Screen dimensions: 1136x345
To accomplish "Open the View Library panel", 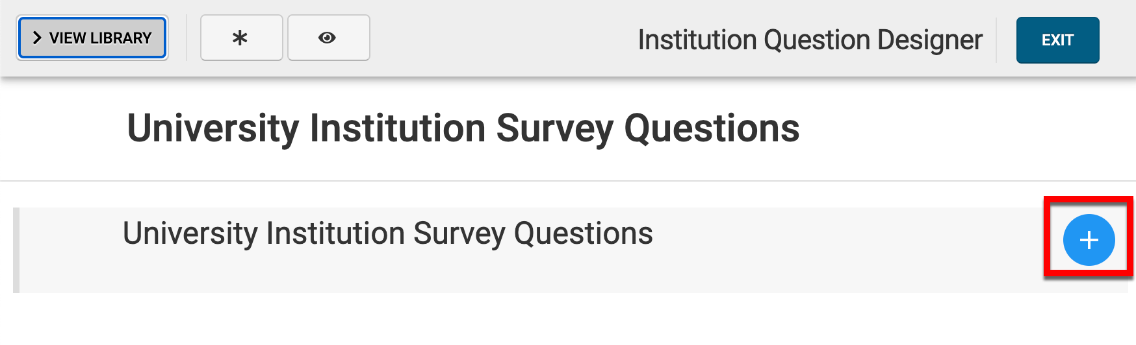I will pos(92,38).
